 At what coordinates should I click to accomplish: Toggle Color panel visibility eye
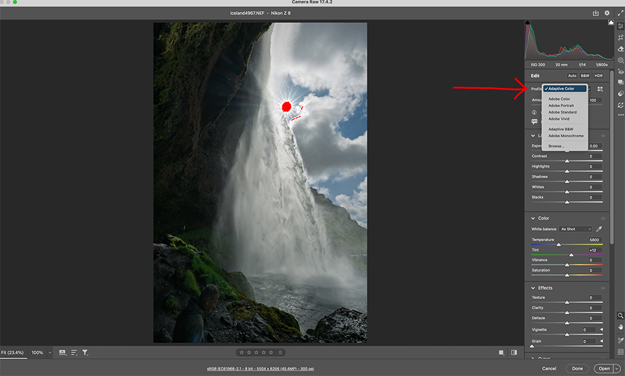[603, 218]
